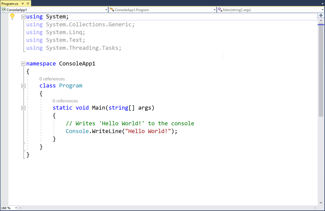Screen dimensions: 325x211
Task: Click the split editor window icon
Action: (x=321, y=15)
